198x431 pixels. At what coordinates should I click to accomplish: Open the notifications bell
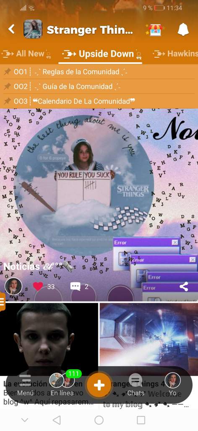click(x=183, y=29)
